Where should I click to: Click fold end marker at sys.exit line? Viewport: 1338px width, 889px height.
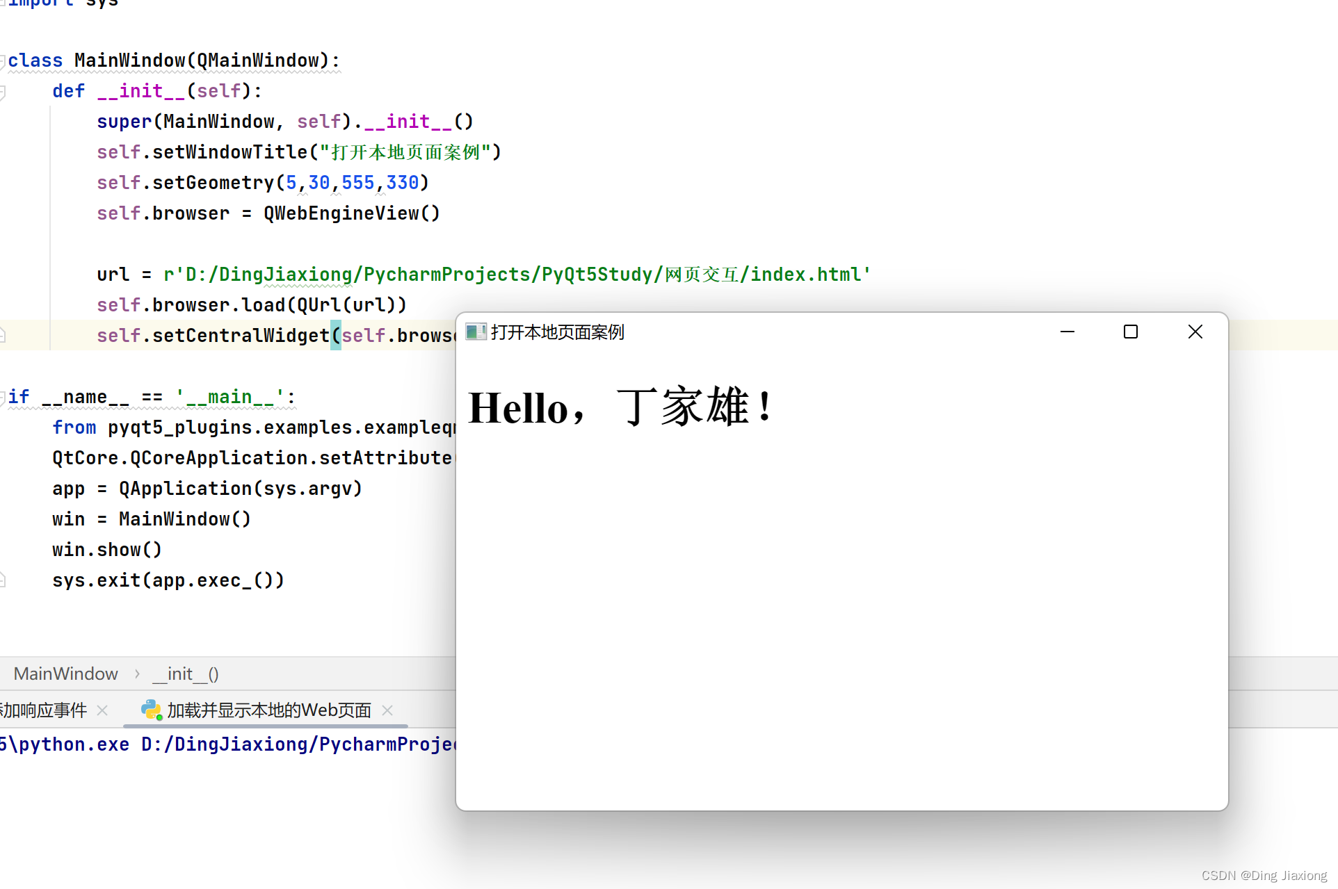point(2,580)
